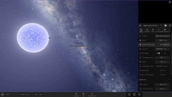Screen dimensions: 172x97
Task: Open the main menu hamburger icon
Action: [2, 2]
